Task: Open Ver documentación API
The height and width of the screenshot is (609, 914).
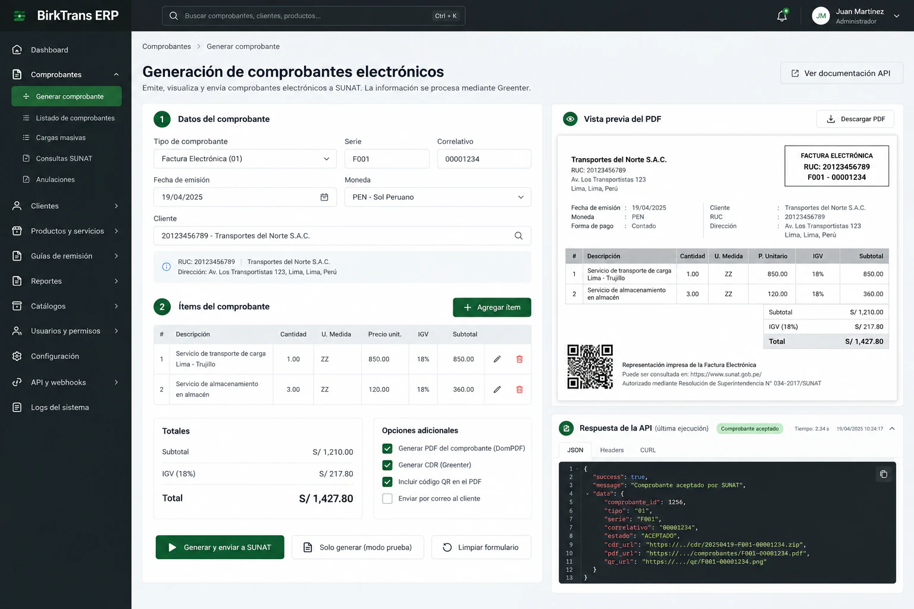Action: tap(841, 73)
